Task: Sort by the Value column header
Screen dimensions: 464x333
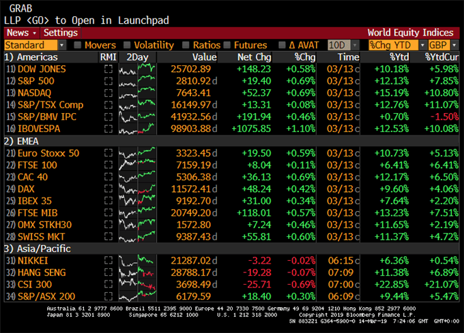Action: (205, 57)
